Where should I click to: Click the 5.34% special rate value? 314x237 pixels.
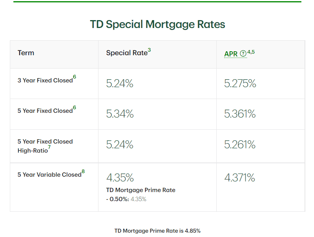pos(120,114)
